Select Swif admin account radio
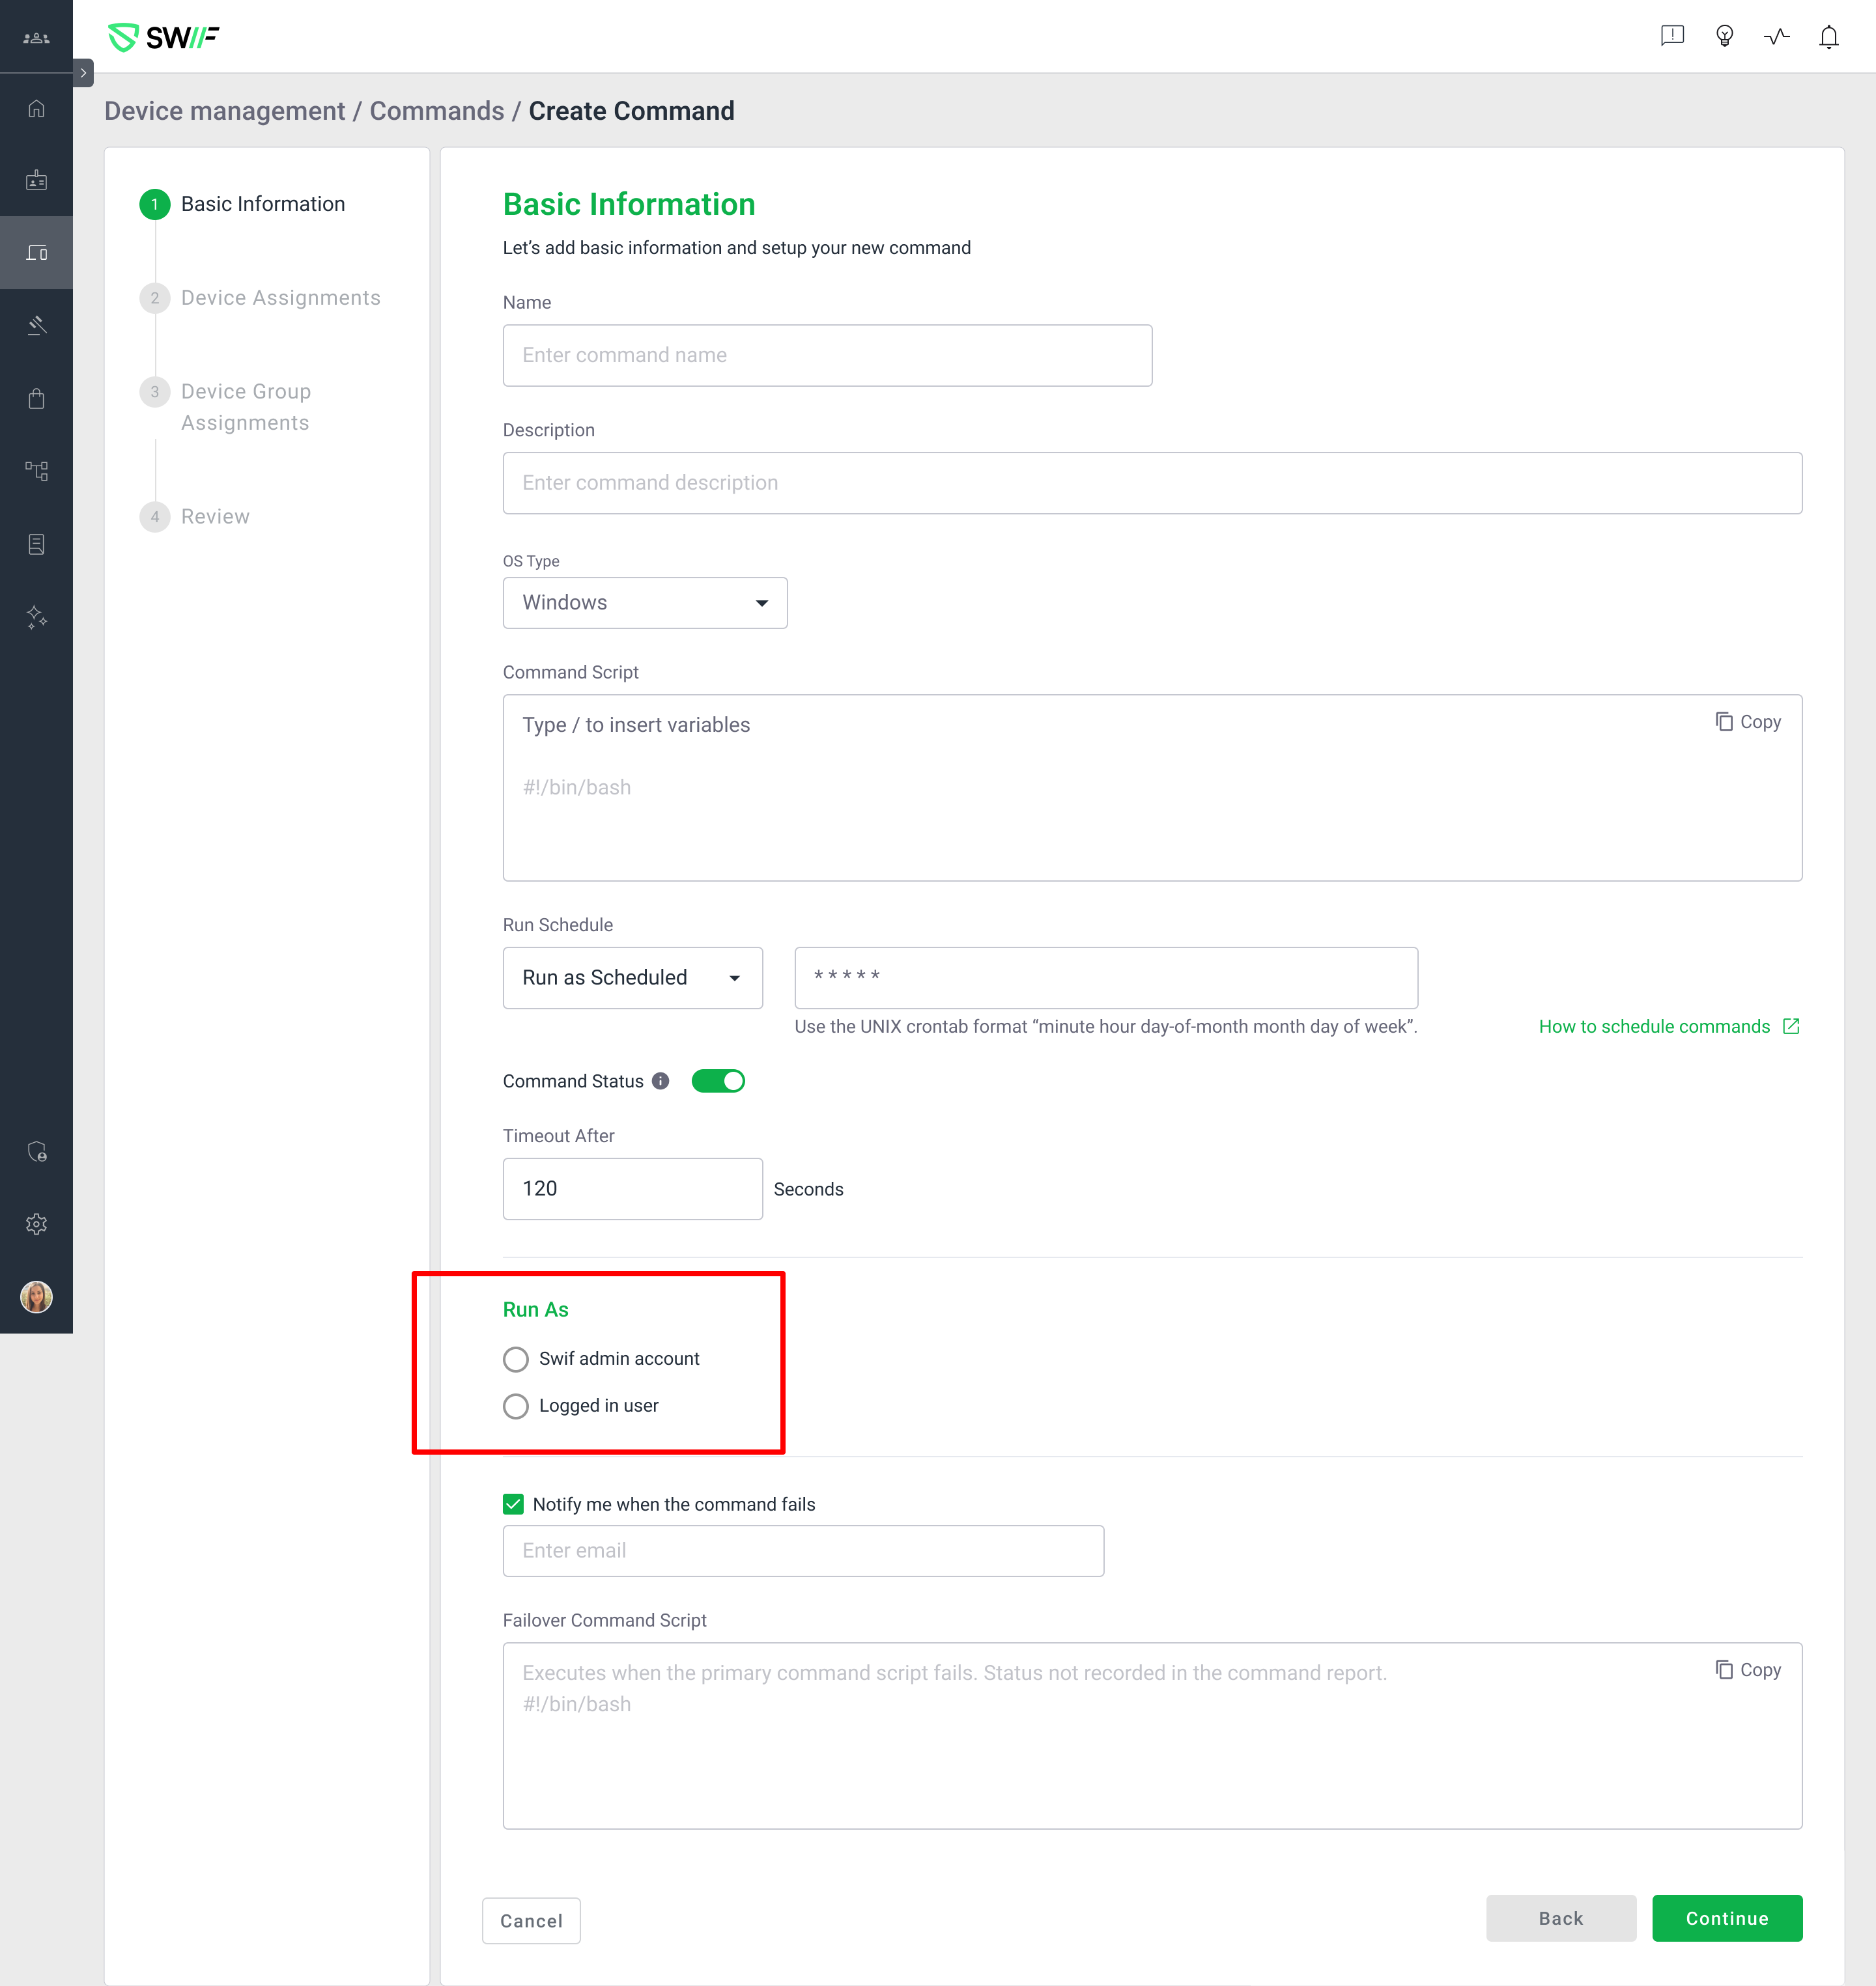1876x1986 pixels. (516, 1360)
